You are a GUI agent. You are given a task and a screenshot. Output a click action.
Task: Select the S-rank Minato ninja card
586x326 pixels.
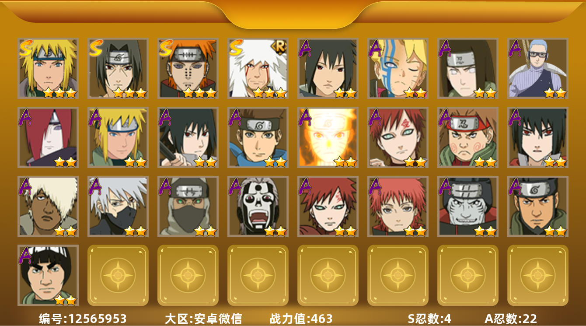click(48, 68)
